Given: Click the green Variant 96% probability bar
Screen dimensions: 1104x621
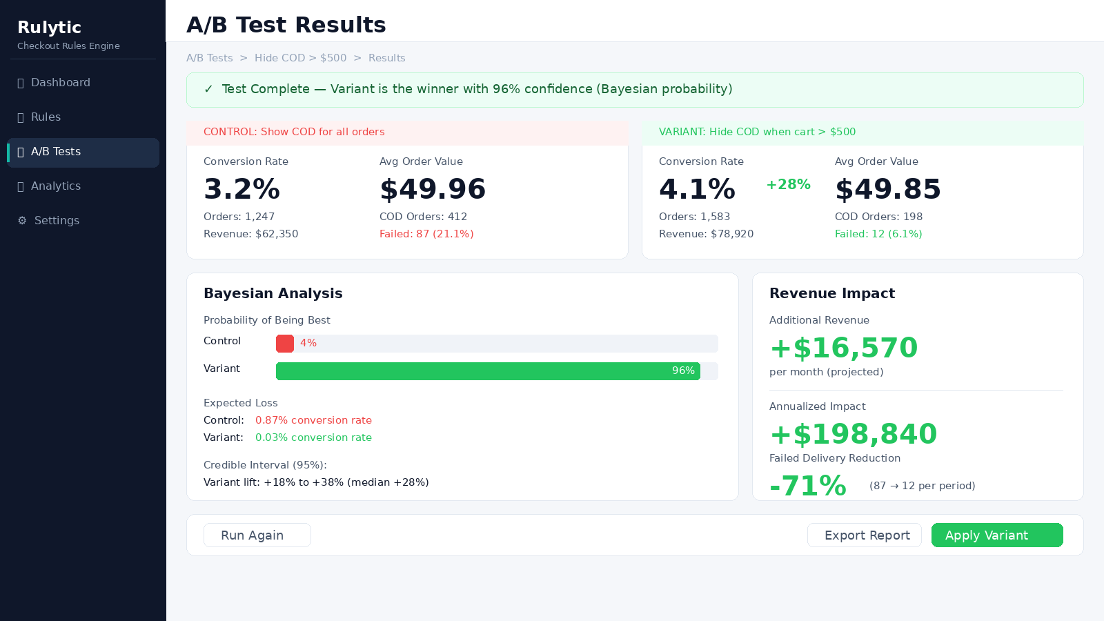Looking at the screenshot, I should [x=488, y=371].
